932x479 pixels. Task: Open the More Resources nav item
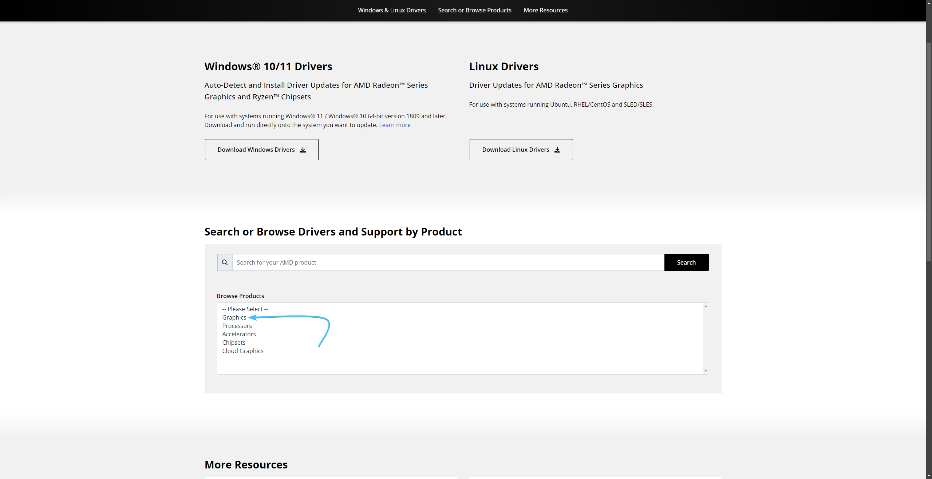click(x=545, y=10)
